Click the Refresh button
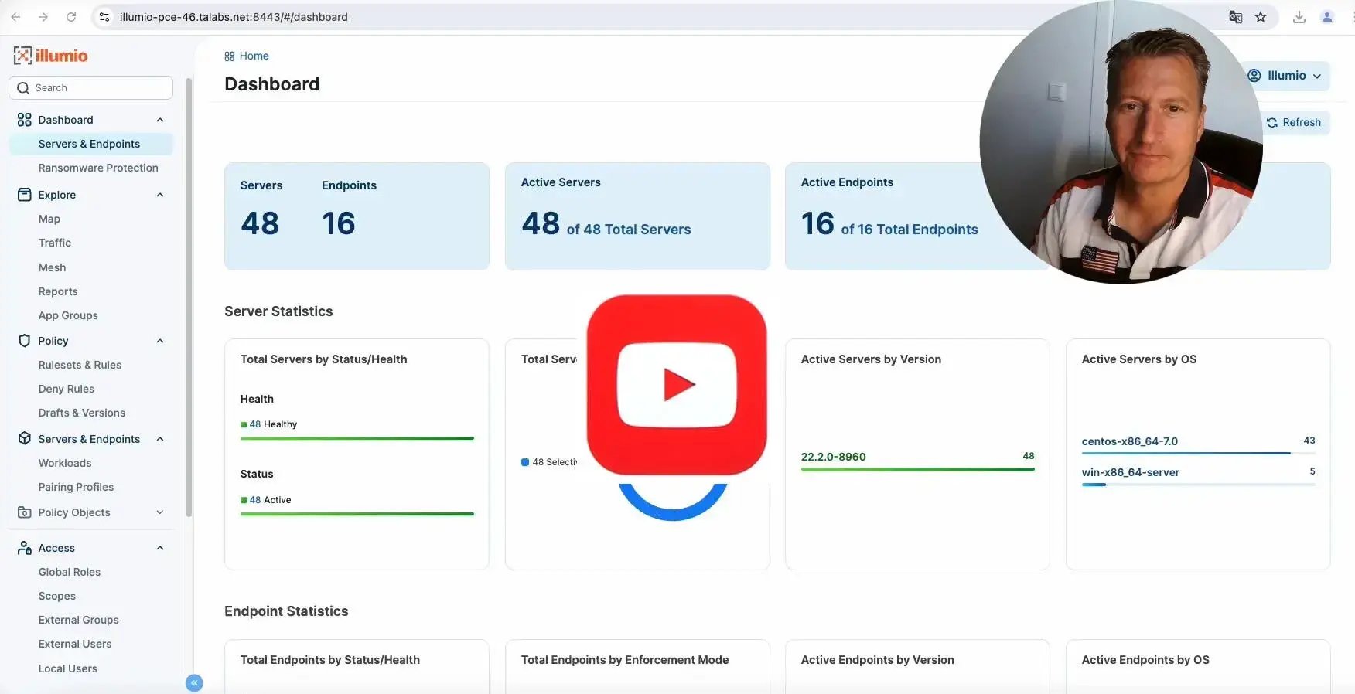The height and width of the screenshot is (694, 1355). [1294, 122]
